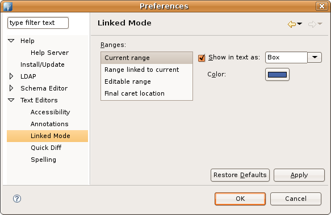Collapse the Help tree node

tap(11, 41)
